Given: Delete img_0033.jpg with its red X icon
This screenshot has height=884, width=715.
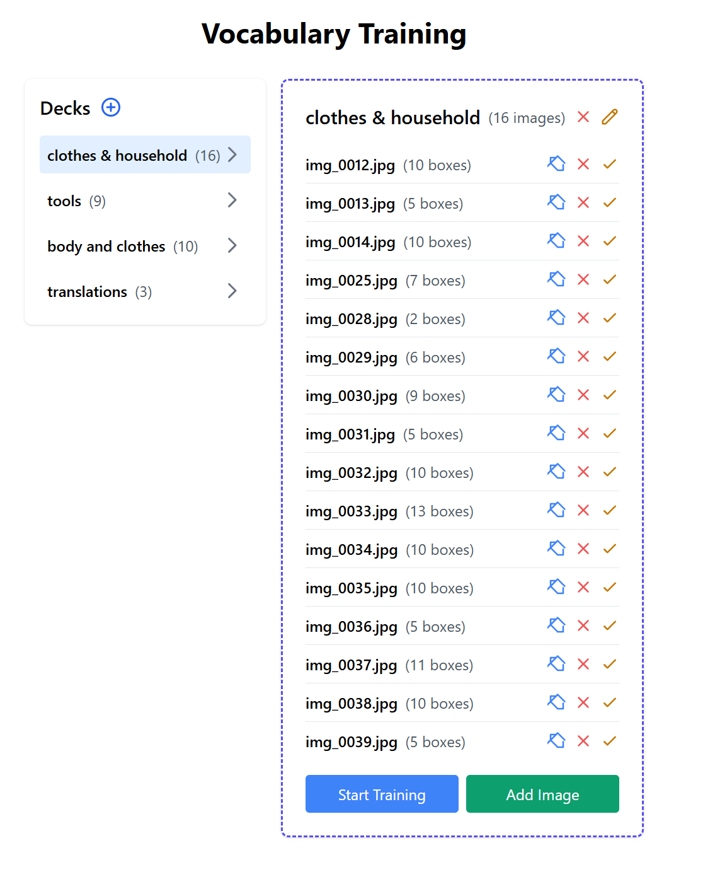Looking at the screenshot, I should (583, 511).
